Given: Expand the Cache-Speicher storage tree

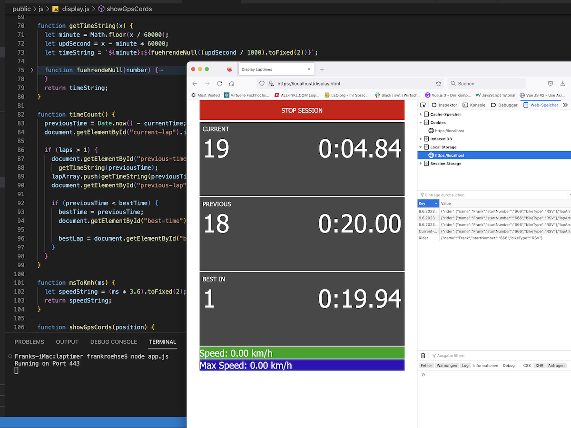Looking at the screenshot, I should pos(421,115).
